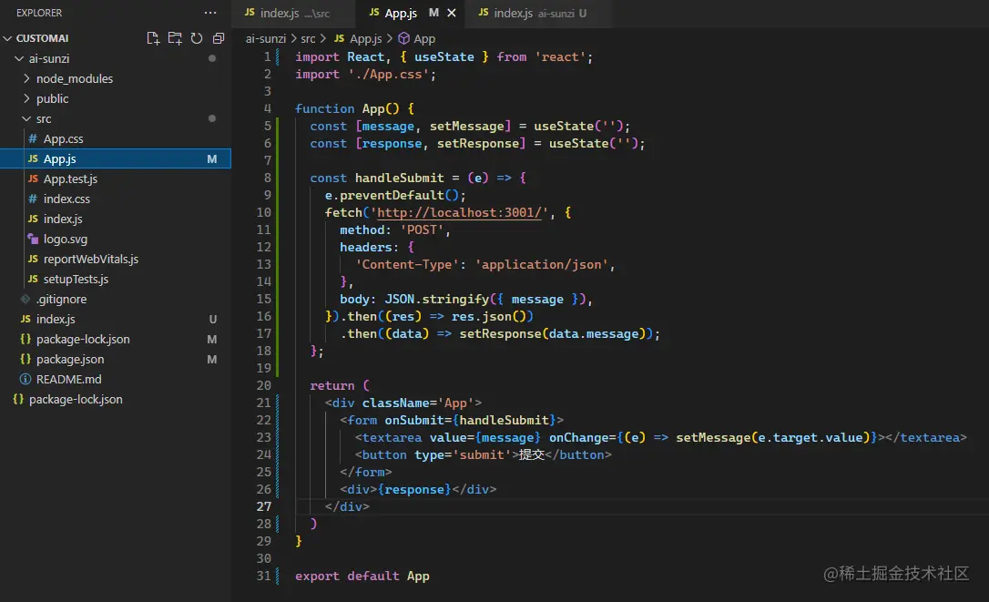Click 'JSON.stringify' on code line 15
The height and width of the screenshot is (602, 989).
pos(436,299)
